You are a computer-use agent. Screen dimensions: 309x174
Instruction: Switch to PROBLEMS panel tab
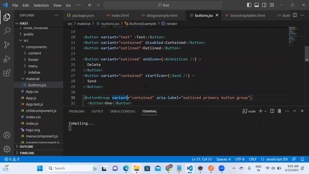(x=77, y=112)
